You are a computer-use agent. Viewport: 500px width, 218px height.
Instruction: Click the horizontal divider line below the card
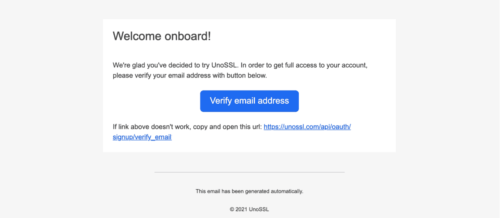[249, 172]
